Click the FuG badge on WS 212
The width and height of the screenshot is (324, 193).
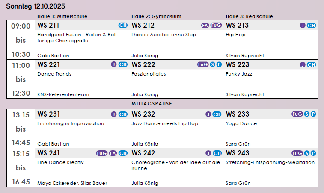(x=216, y=26)
